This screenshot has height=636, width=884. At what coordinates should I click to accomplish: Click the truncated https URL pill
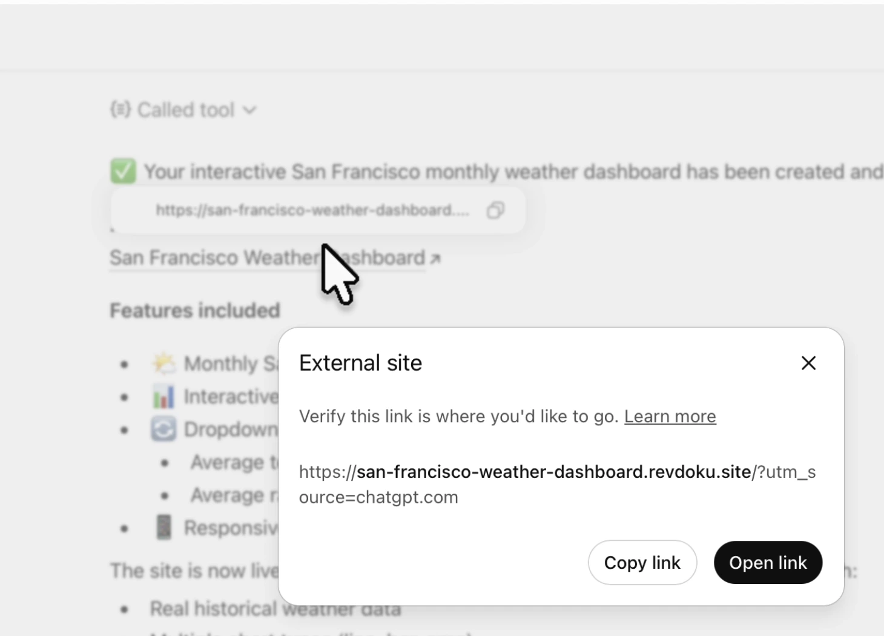pos(318,210)
